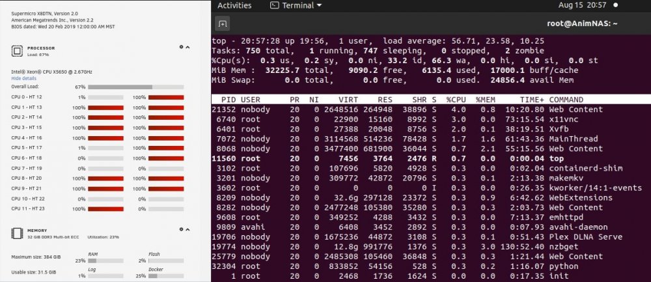Click the CPU 5 - HT 17 label
This screenshot has width=651, height=282.
27,148
